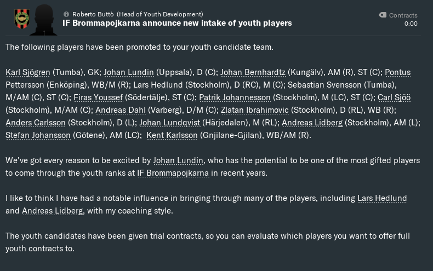433x271 pixels.
Task: Open Karl Sjögren's player profile
Action: pyautogui.click(x=28, y=72)
